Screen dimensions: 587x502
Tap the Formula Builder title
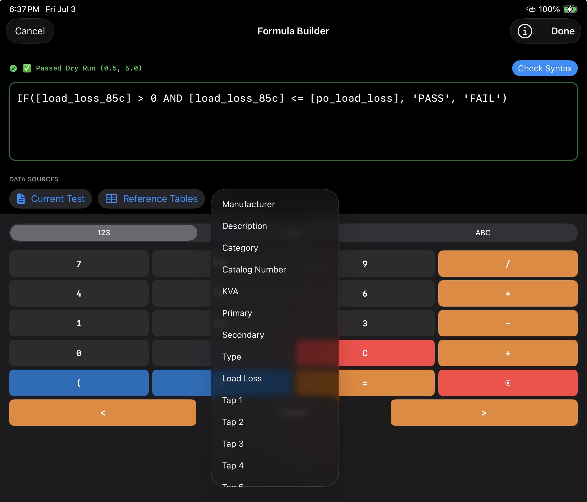point(293,31)
